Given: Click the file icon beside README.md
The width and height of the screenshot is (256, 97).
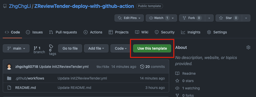Looking at the screenshot, I should click(9, 88).
